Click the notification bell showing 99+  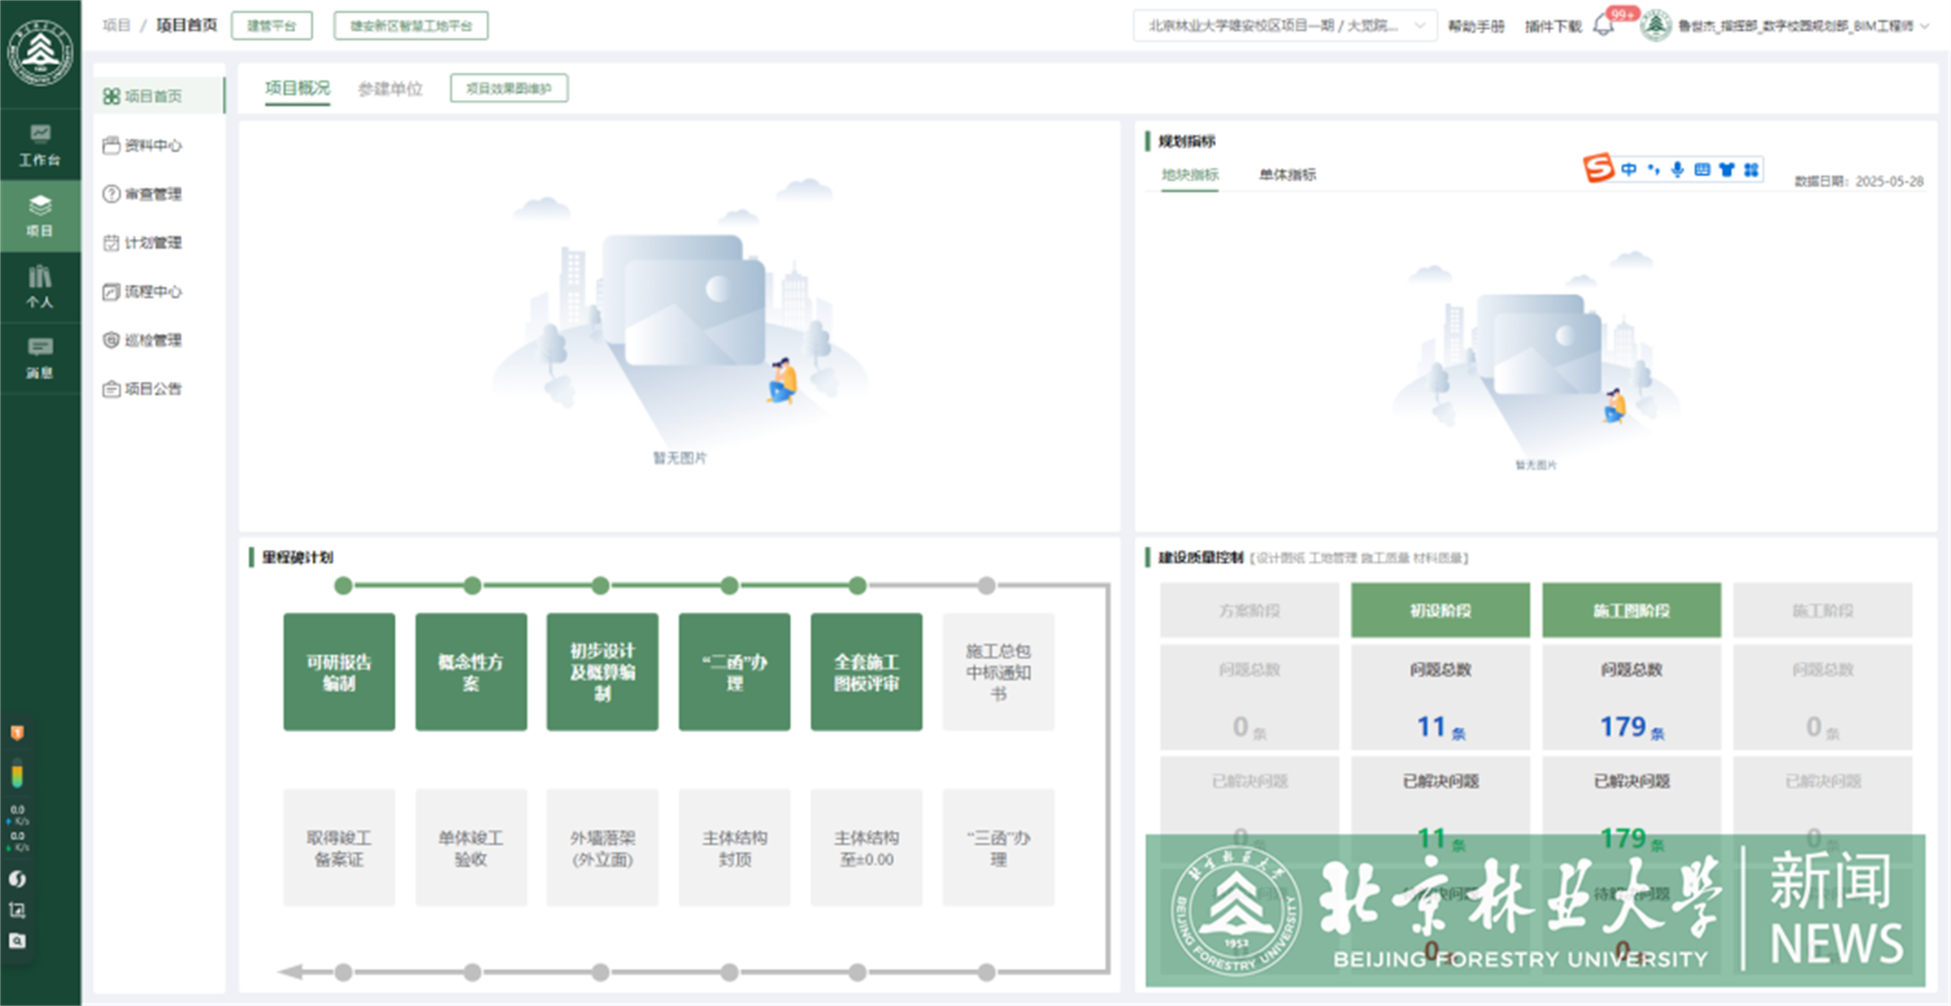coord(1603,24)
